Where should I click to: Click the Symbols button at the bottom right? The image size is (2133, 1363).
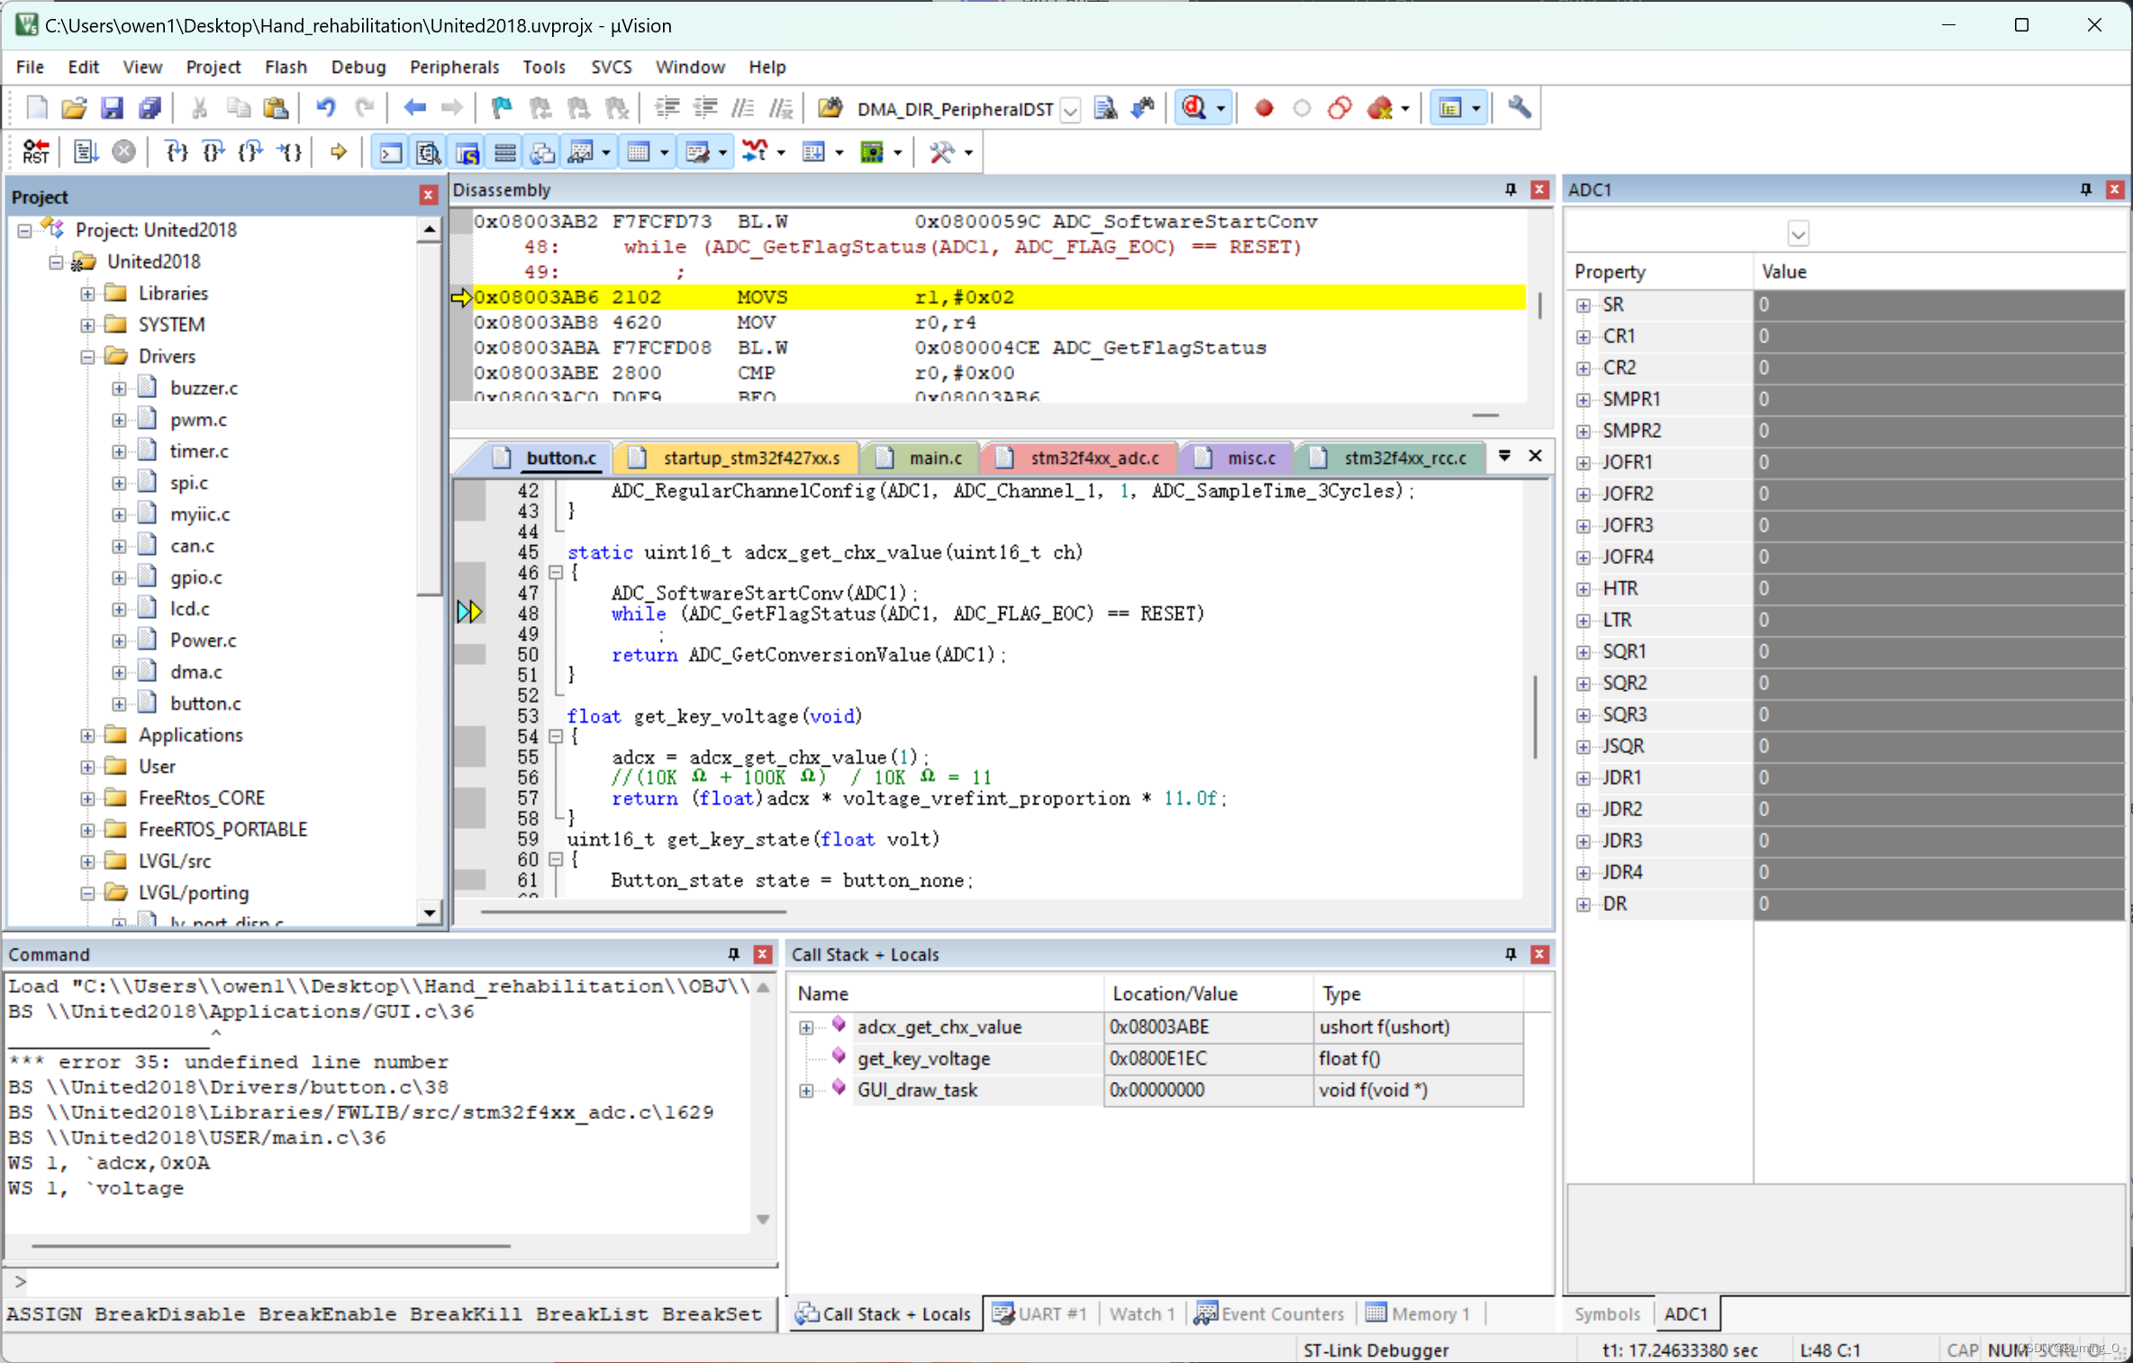pyautogui.click(x=1607, y=1313)
